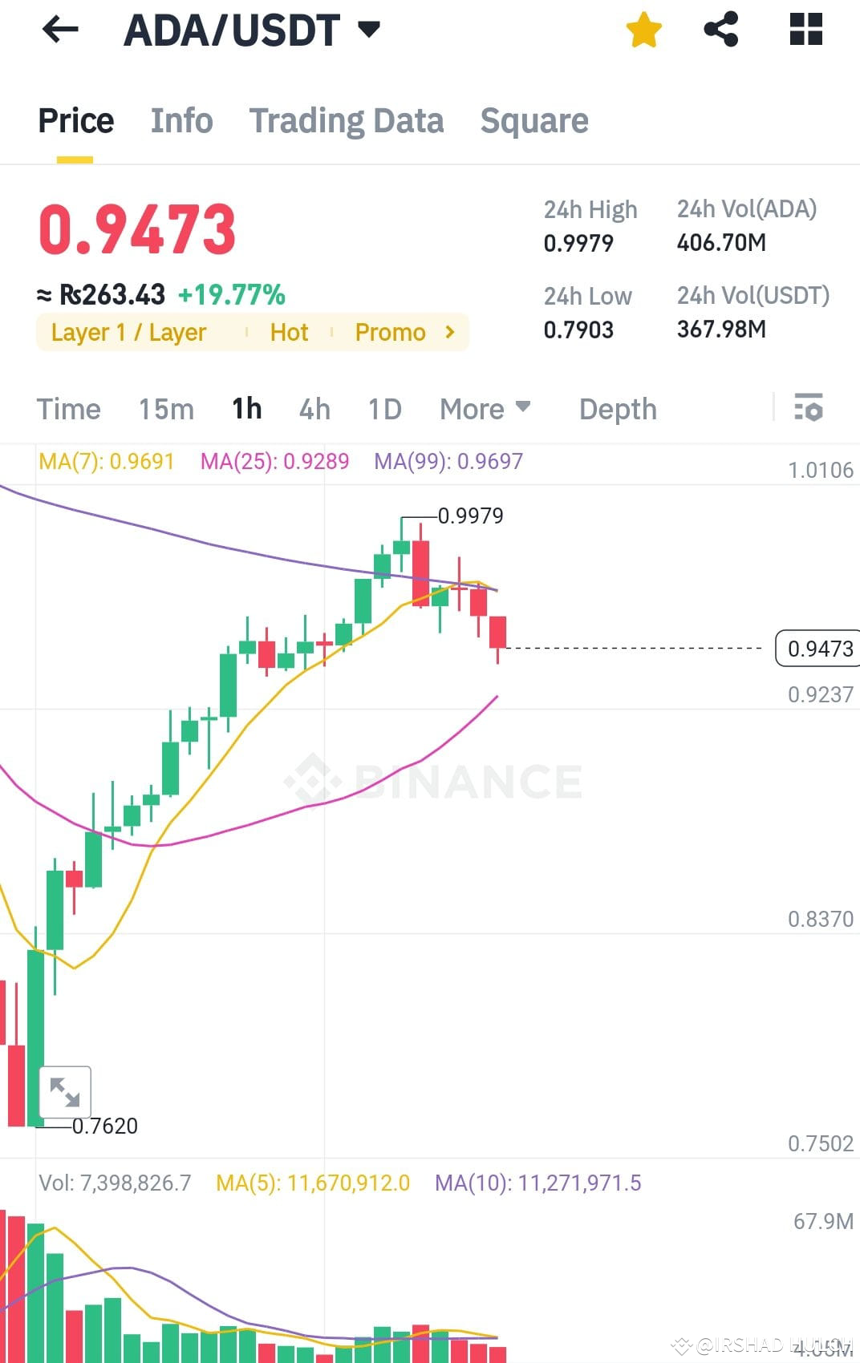Select the 1D timeframe
Viewport: 860px width, 1363px height.
384,409
